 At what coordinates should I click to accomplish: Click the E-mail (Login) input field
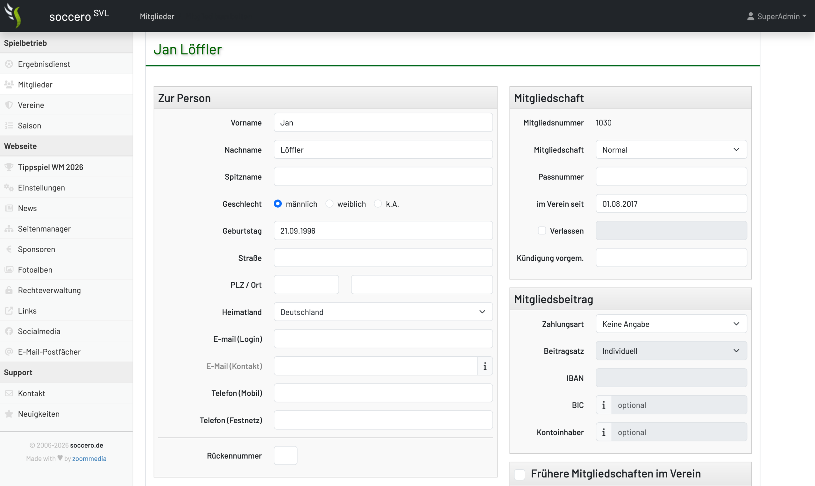click(x=383, y=339)
